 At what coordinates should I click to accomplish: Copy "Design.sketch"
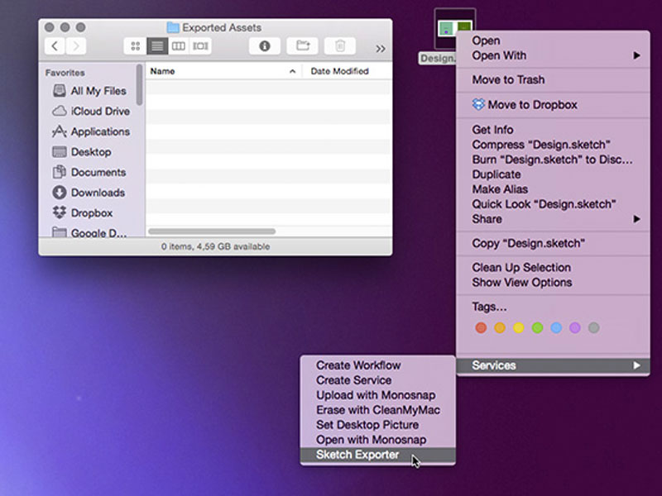point(553,243)
